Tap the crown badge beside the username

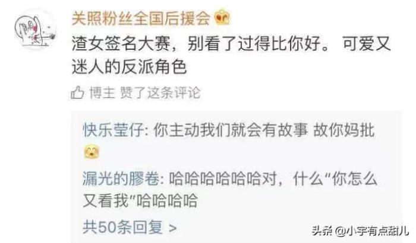(223, 17)
